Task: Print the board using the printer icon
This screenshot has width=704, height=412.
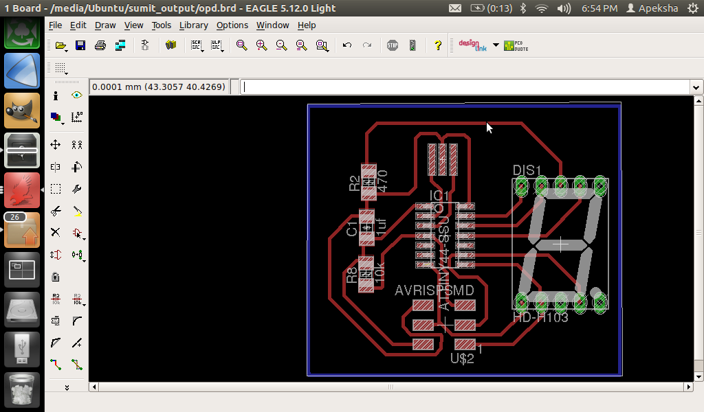Action: [100, 45]
